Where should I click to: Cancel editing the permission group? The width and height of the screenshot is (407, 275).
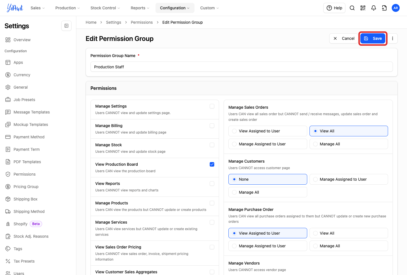(x=344, y=38)
